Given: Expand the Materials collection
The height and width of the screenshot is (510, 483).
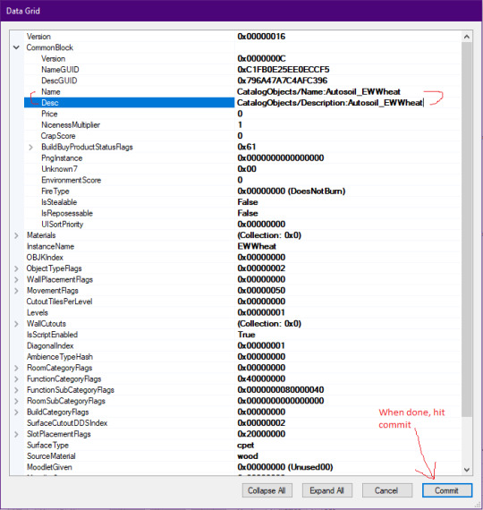Looking at the screenshot, I should coord(16,235).
